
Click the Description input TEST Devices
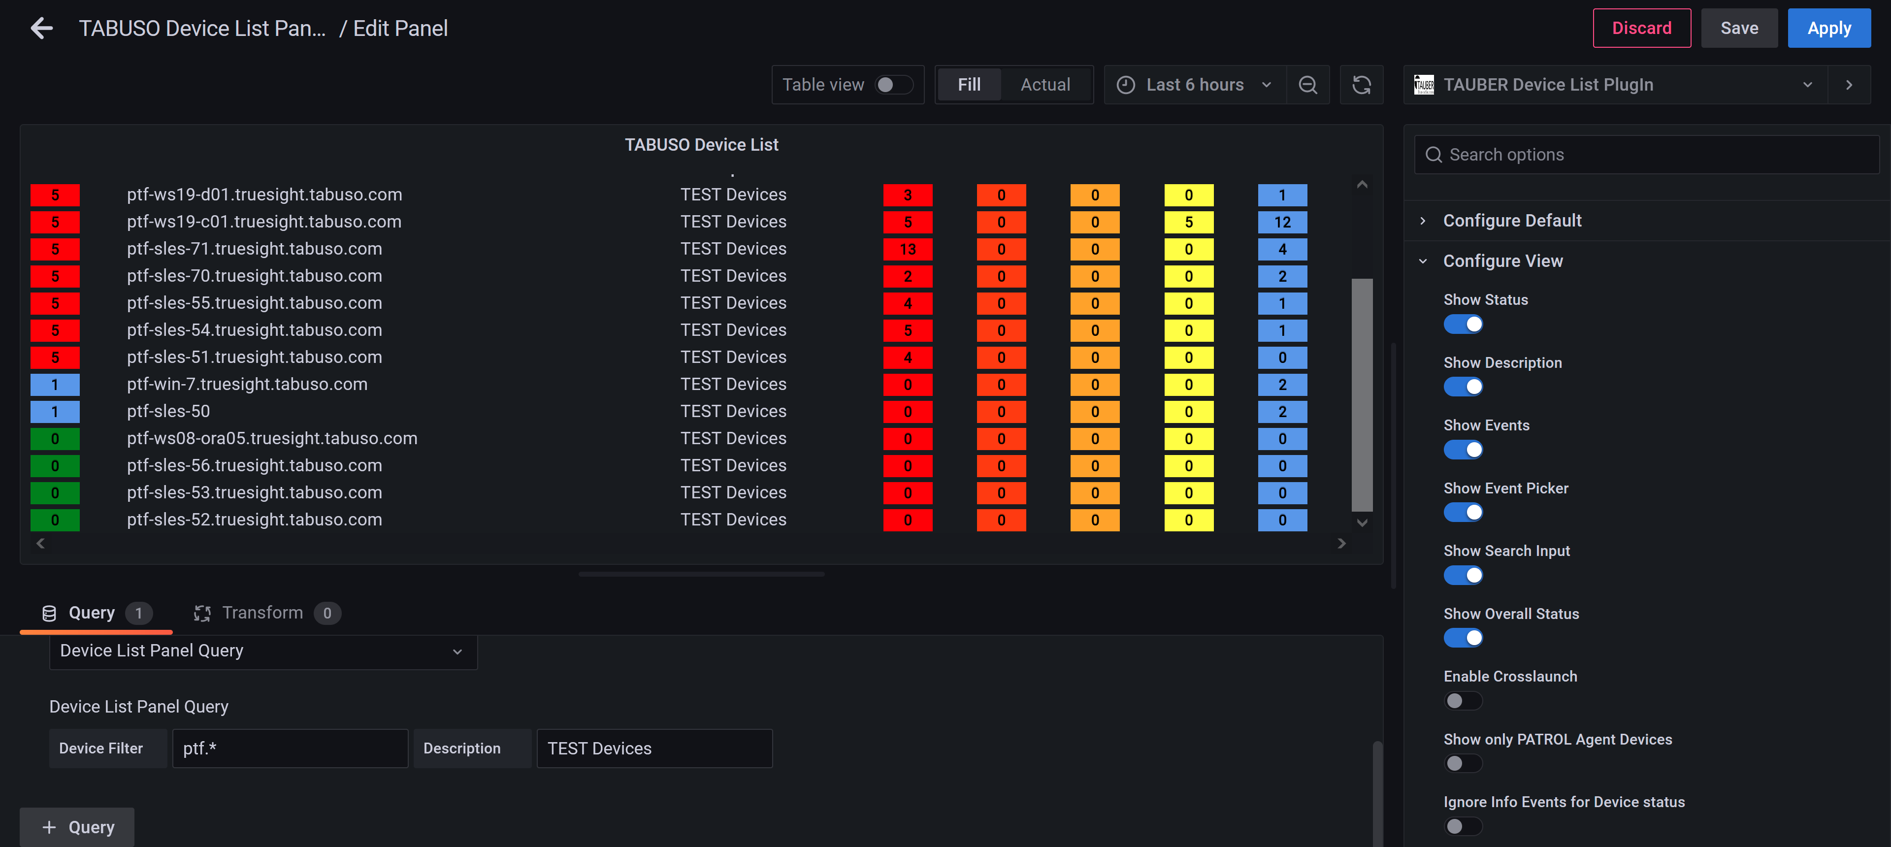coord(654,749)
